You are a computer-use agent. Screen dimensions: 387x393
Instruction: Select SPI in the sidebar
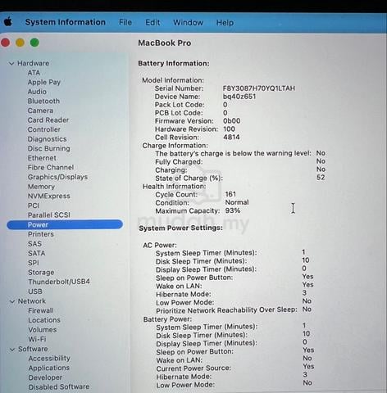pyautogui.click(x=34, y=263)
